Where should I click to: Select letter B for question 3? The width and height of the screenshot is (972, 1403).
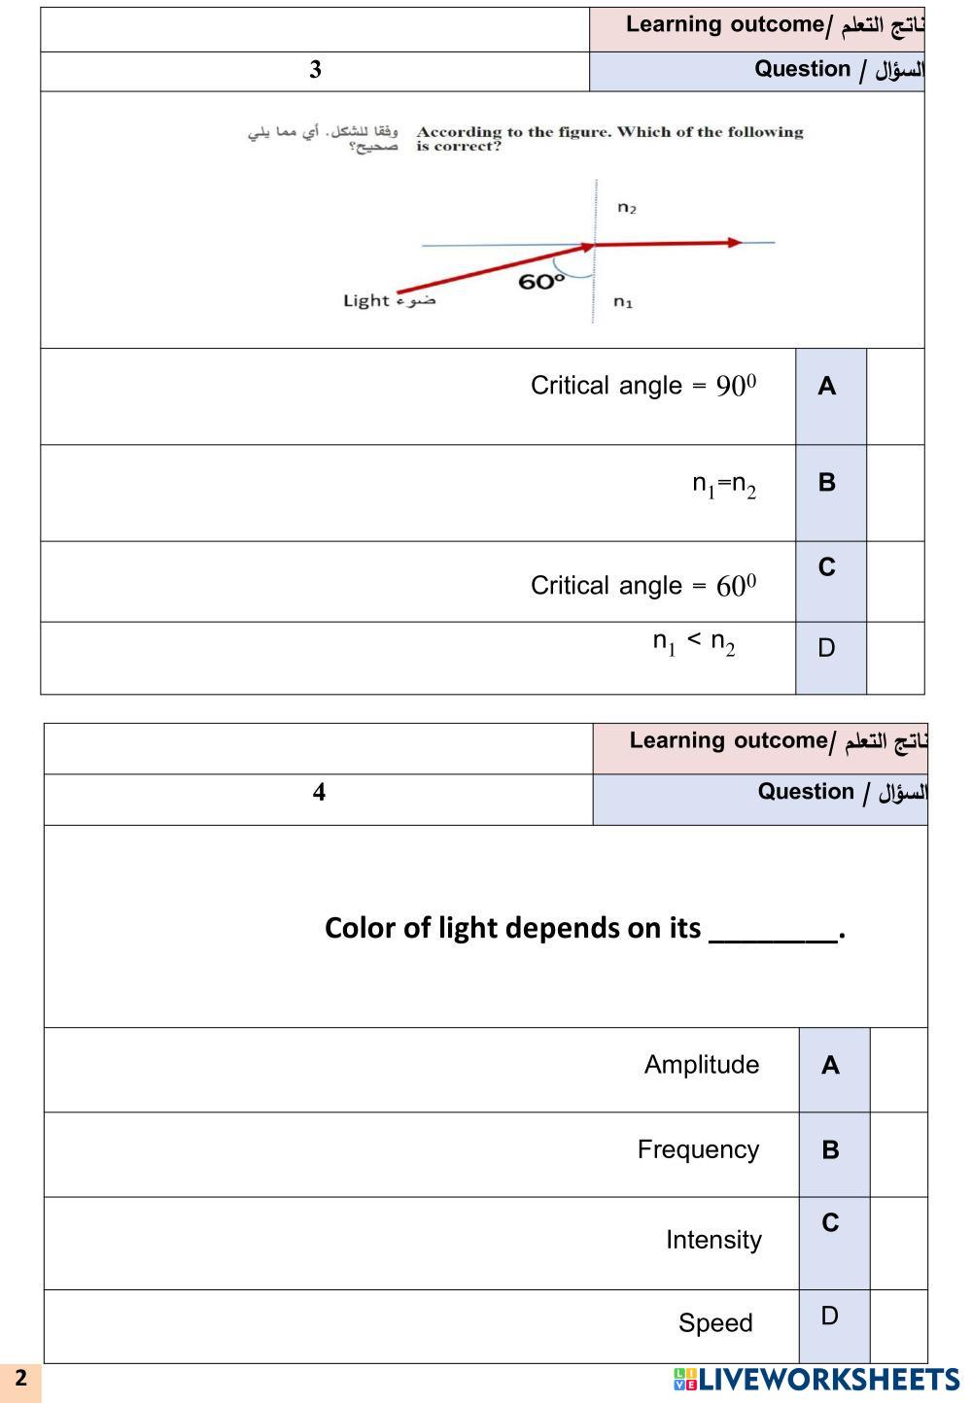(827, 483)
